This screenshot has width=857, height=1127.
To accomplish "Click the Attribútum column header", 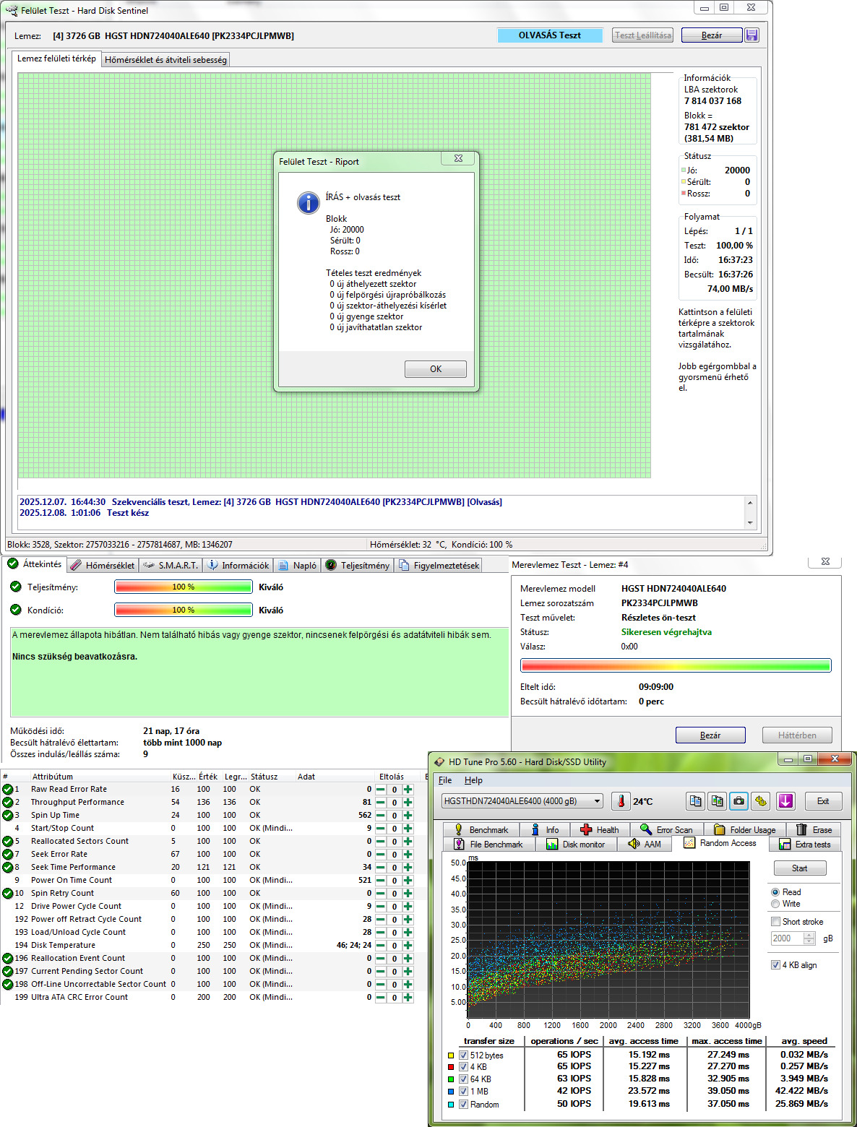I will 53,777.
